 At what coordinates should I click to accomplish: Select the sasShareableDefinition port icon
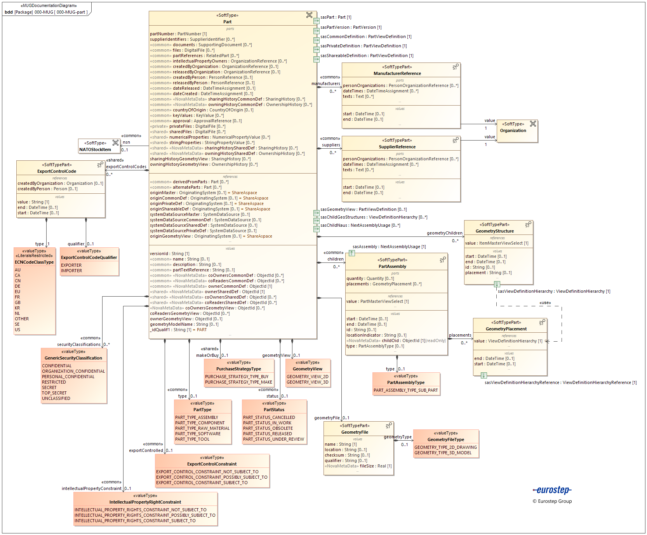tap(317, 59)
